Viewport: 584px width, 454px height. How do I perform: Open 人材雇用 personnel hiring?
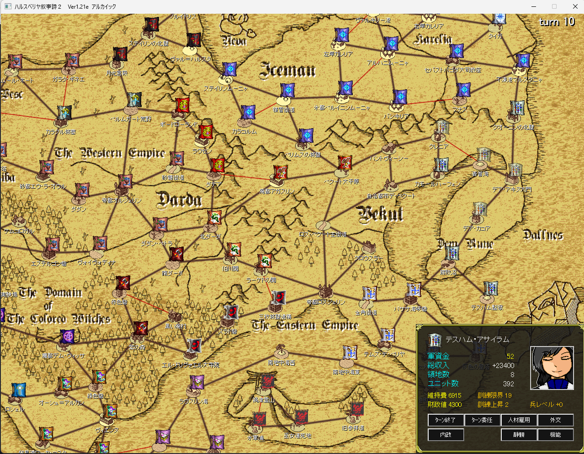519,420
